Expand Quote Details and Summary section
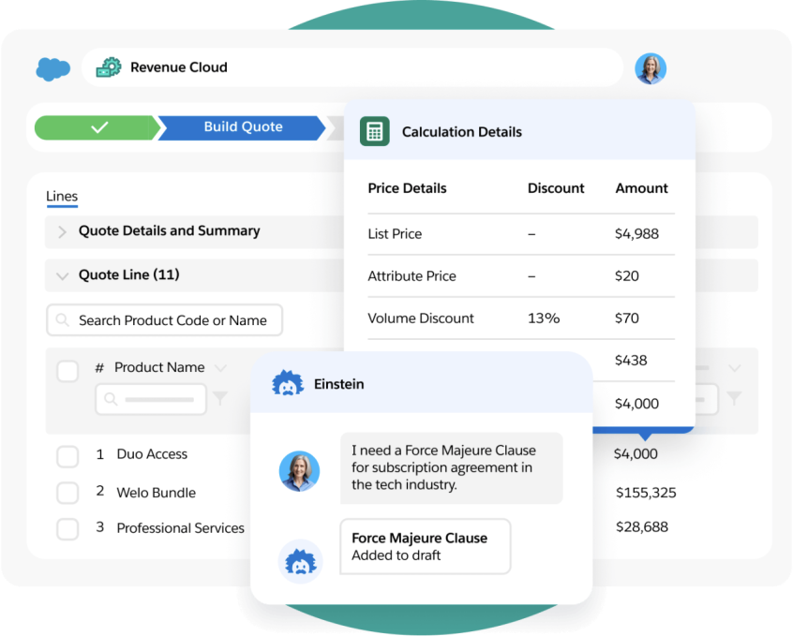 click(x=62, y=232)
